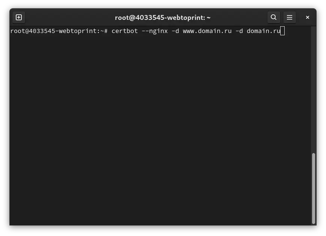The height and width of the screenshot is (236, 326).
Task: Click the # symbol ending the prompt
Action: (106, 31)
